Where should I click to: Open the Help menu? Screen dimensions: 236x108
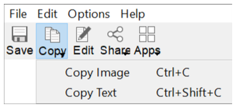[133, 14]
